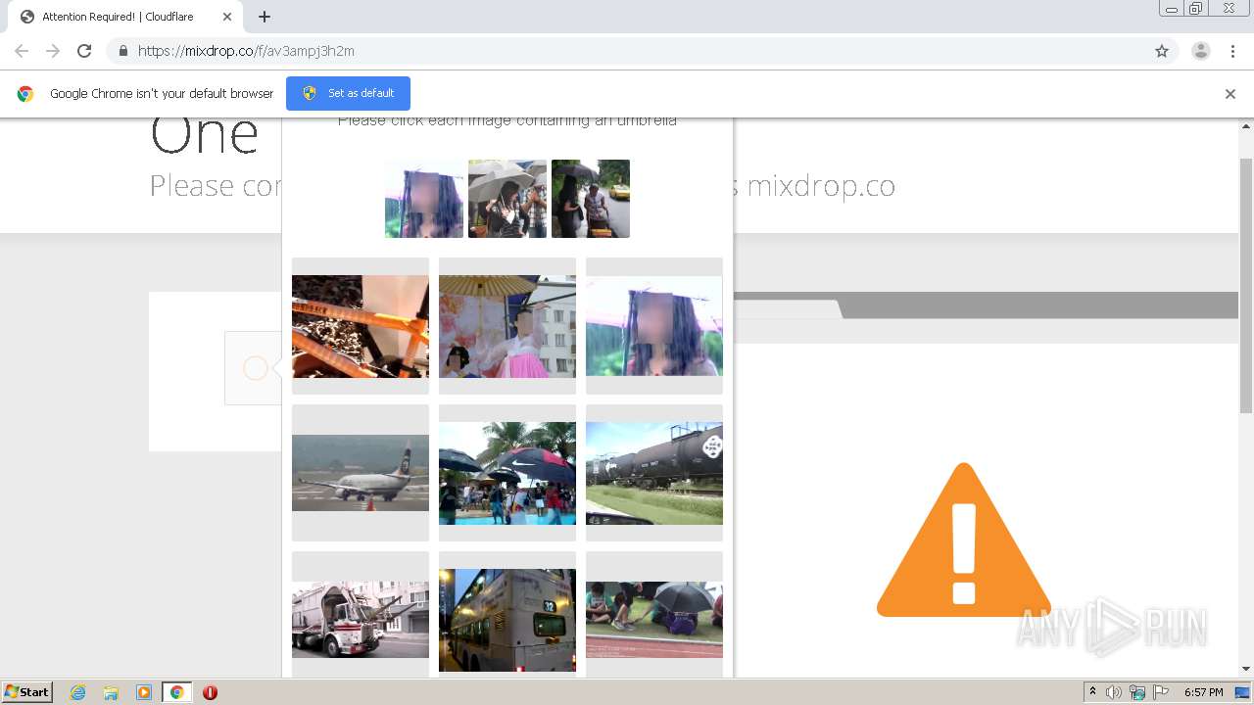Dismiss the default browser infobar

click(x=1230, y=94)
